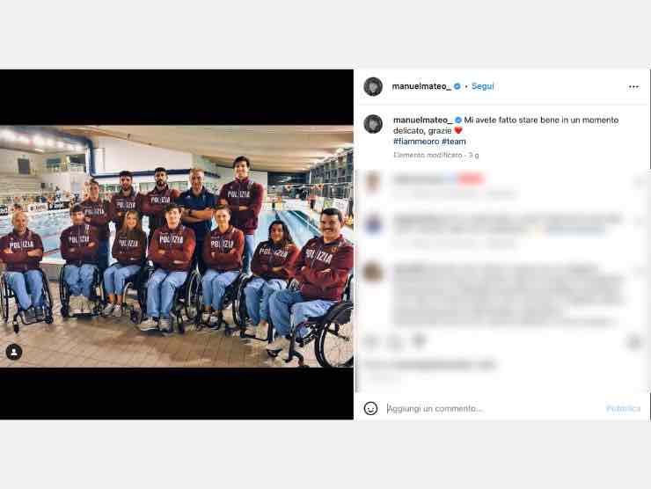Image resolution: width=651 pixels, height=489 pixels.
Task: Click the first blurred commenter's avatar
Action: (x=372, y=182)
